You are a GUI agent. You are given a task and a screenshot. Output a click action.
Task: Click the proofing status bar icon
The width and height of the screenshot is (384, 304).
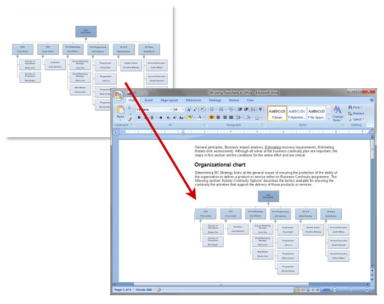click(x=160, y=289)
